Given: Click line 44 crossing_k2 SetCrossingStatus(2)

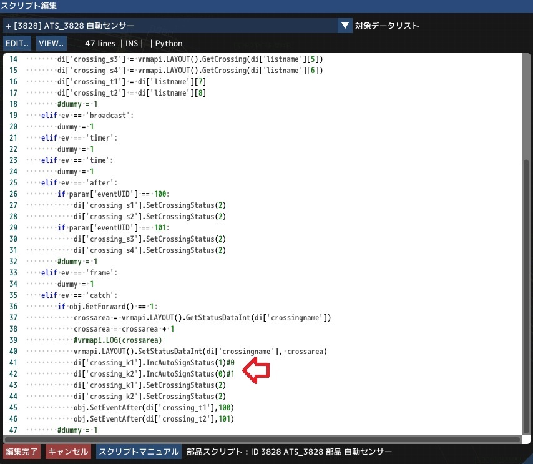Looking at the screenshot, I should (x=150, y=396).
